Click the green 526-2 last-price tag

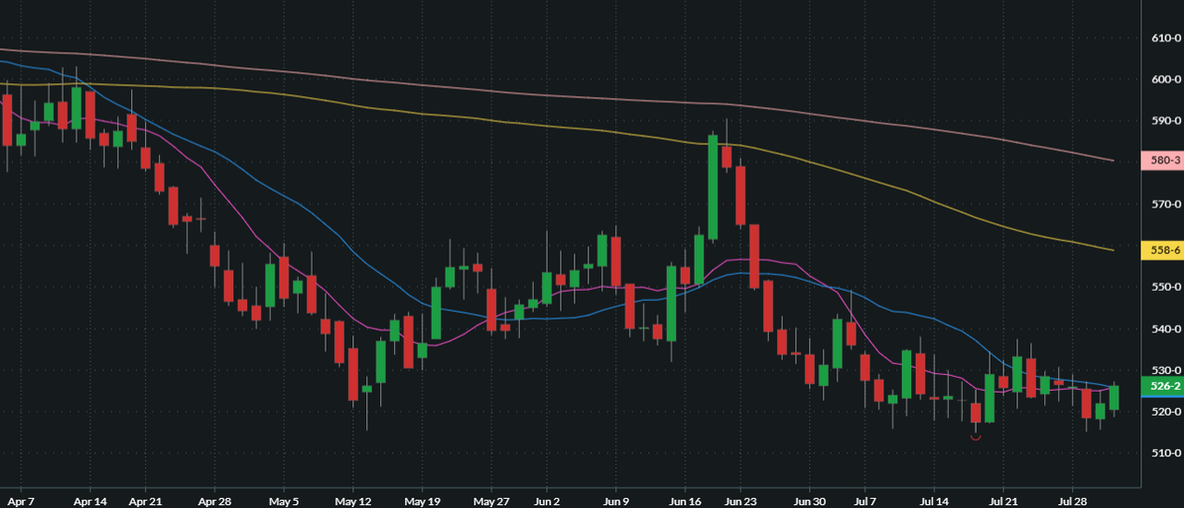[x=1165, y=386]
